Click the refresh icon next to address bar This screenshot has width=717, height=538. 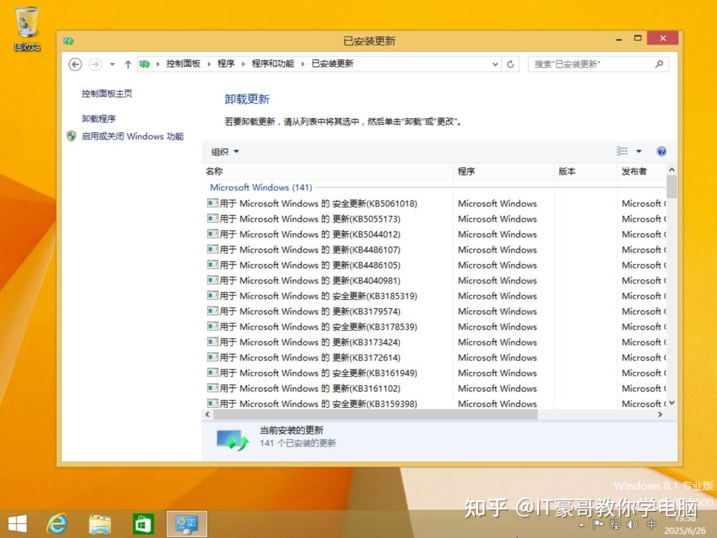(x=510, y=64)
